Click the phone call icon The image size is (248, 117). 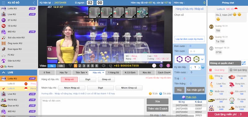point(111,66)
